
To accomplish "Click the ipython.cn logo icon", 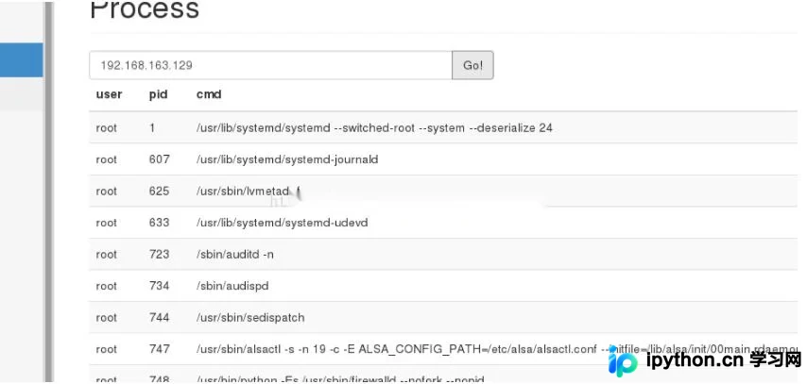I will [623, 360].
